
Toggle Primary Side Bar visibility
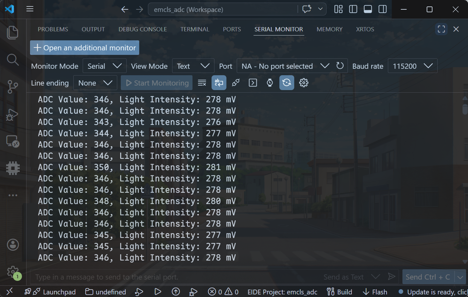[x=353, y=9]
